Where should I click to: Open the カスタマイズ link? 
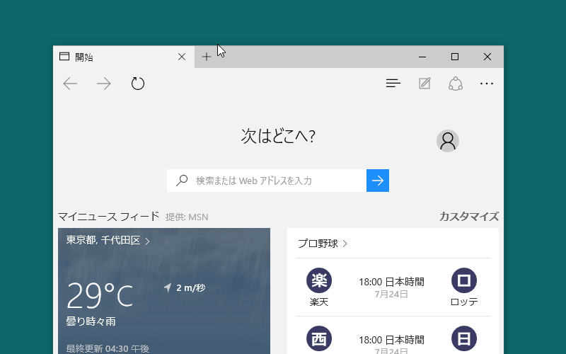469,217
